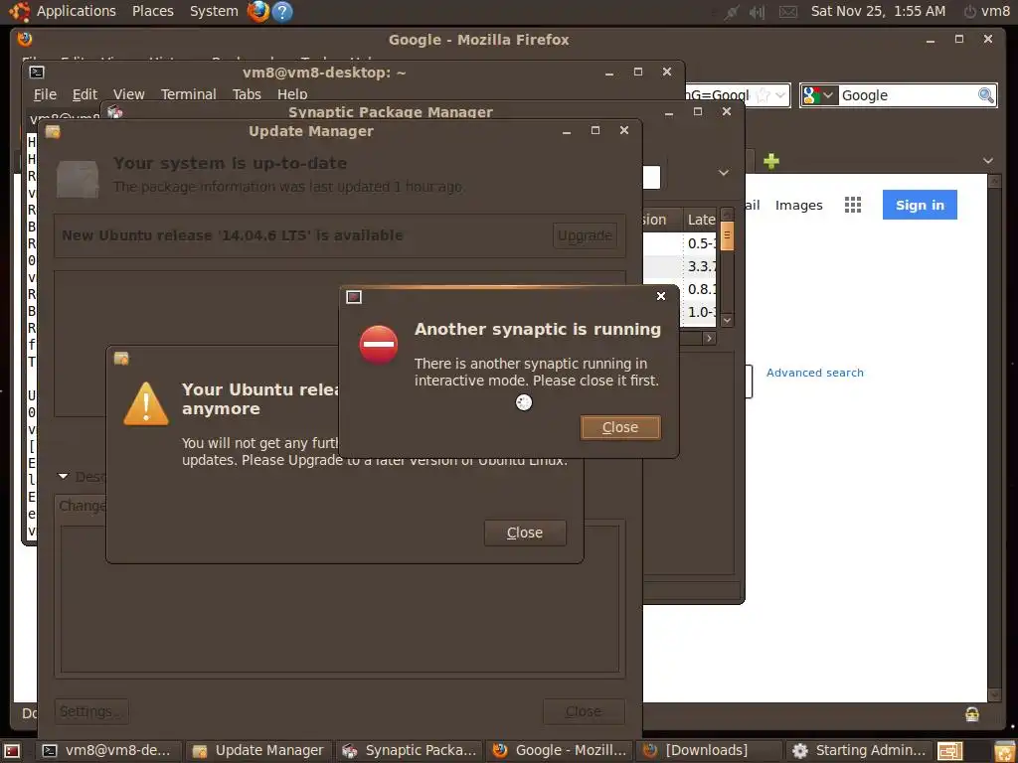This screenshot has width=1018, height=763.
Task: Open the terminal Edit menu
Action: (85, 94)
